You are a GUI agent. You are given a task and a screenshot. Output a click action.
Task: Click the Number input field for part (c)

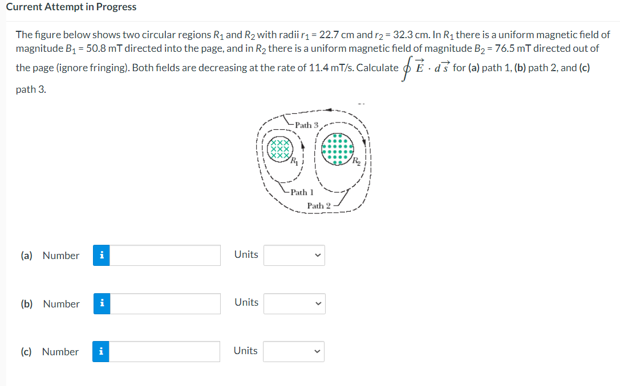click(165, 351)
